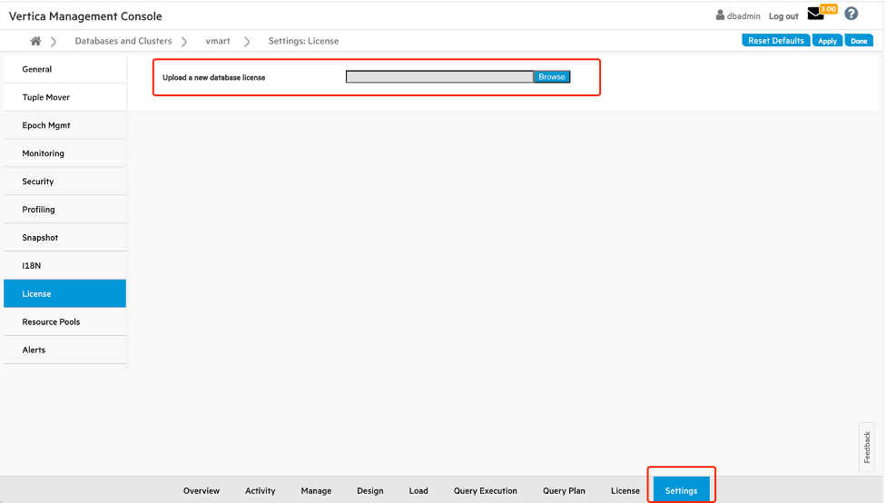Click the dbadmin username
Viewport: 886px width, 503px height.
point(743,16)
